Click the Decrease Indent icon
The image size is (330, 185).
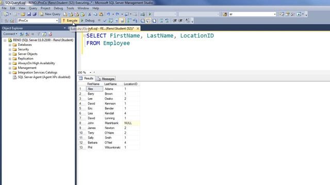[175, 21]
